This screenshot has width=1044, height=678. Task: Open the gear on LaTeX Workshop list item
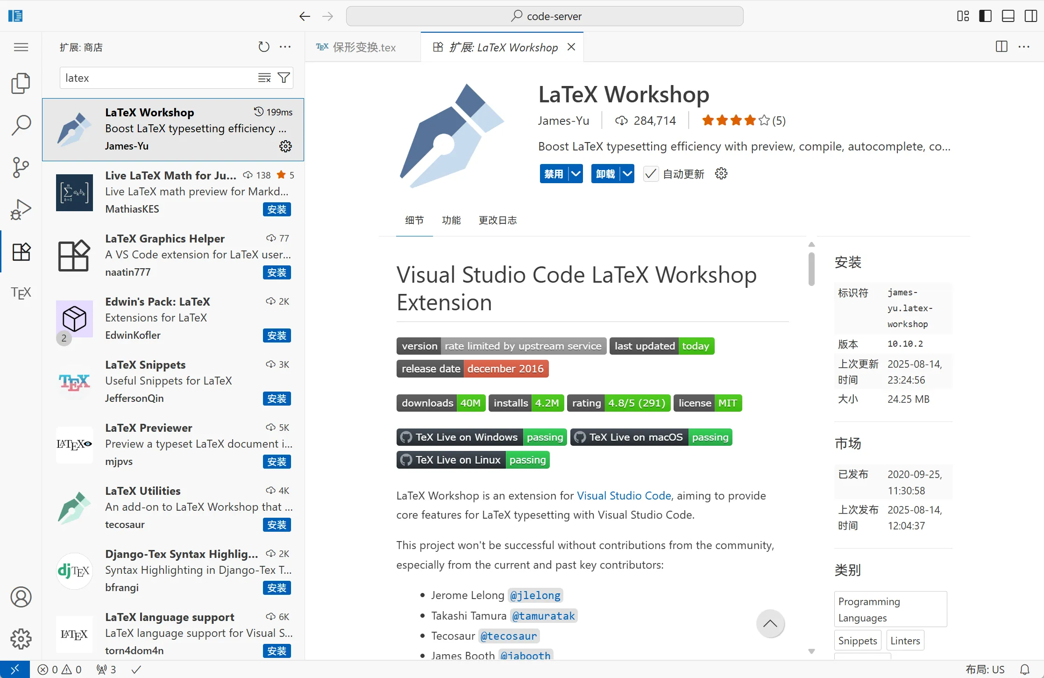(x=285, y=146)
